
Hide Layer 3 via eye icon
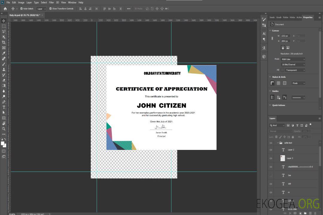pyautogui.click(x=271, y=159)
